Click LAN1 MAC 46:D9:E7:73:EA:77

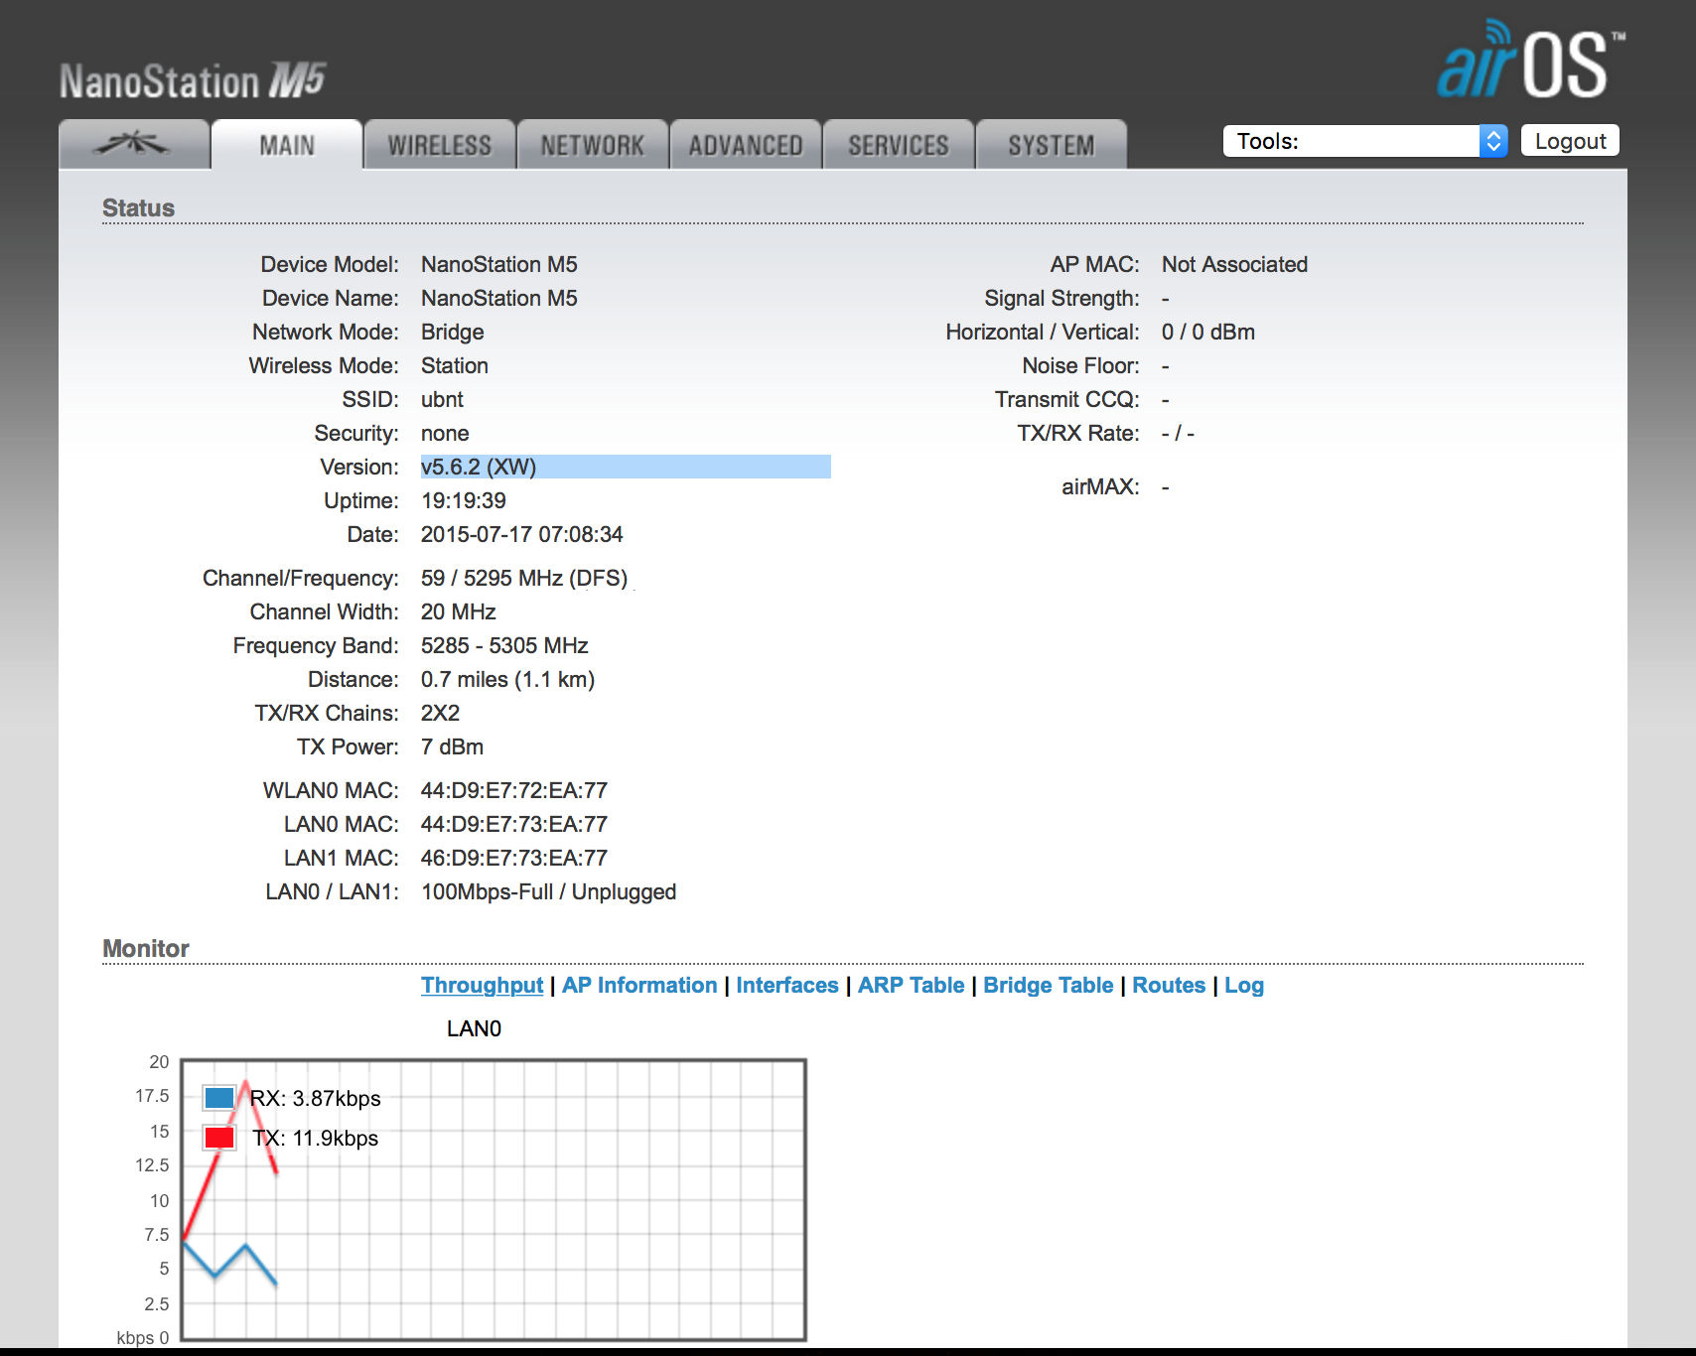point(514,858)
